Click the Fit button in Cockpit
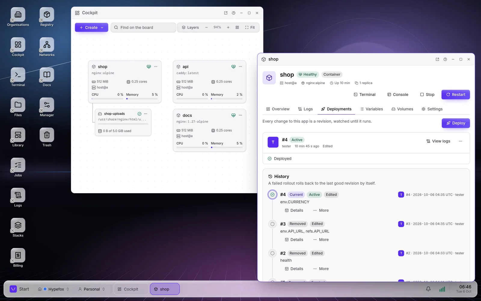 click(x=250, y=27)
